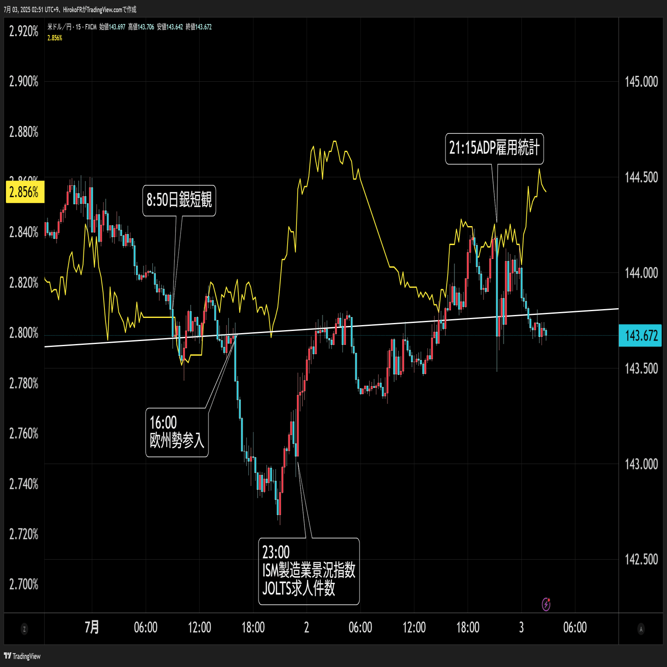This screenshot has width=667, height=667.
Task: Click the 2.740% left axis label
Action: (24, 484)
